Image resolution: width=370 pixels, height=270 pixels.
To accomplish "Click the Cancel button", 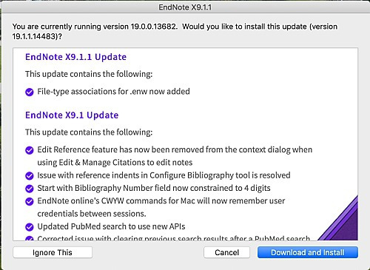I will (226, 252).
